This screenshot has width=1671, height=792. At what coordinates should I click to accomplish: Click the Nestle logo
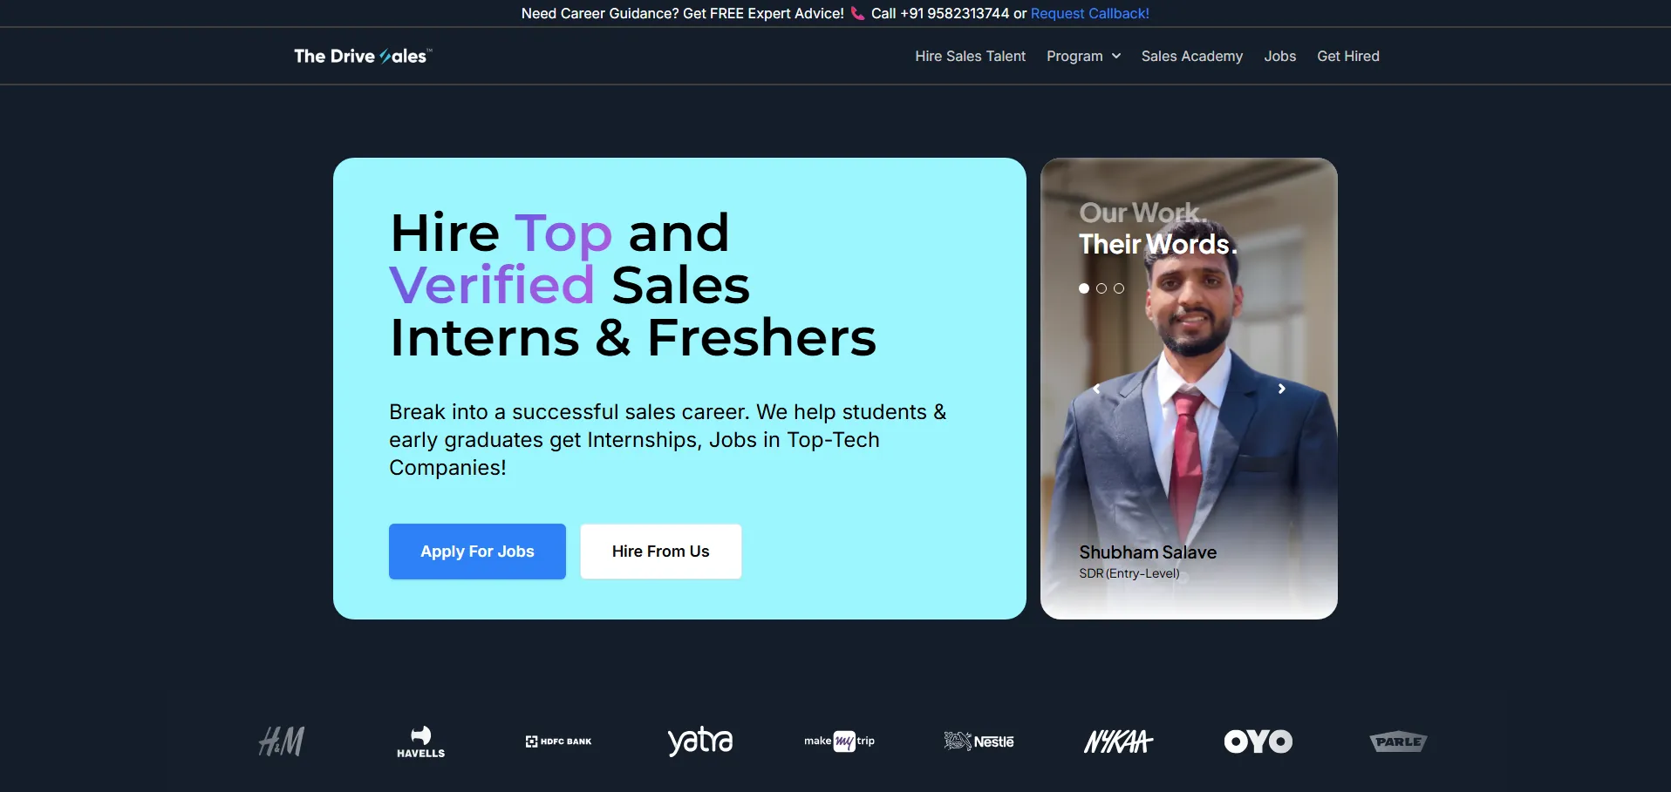[979, 741]
